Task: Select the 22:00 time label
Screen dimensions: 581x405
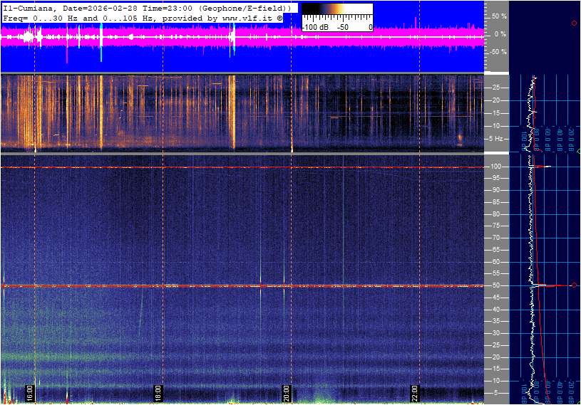Action: click(415, 393)
